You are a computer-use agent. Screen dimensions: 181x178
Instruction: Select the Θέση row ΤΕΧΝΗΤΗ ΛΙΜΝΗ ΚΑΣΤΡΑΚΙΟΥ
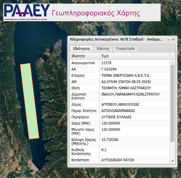pyautogui.click(x=126, y=88)
